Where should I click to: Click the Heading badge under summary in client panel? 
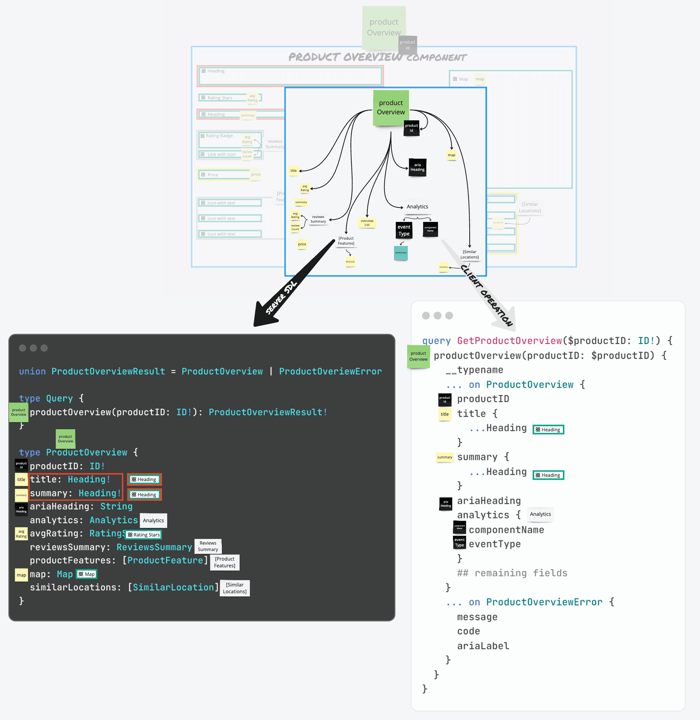[x=548, y=475]
